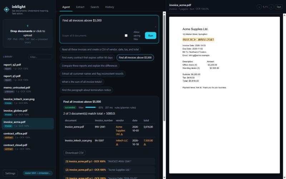Click the inklight diamond logo icon
The image size is (286, 179).
(6, 10)
